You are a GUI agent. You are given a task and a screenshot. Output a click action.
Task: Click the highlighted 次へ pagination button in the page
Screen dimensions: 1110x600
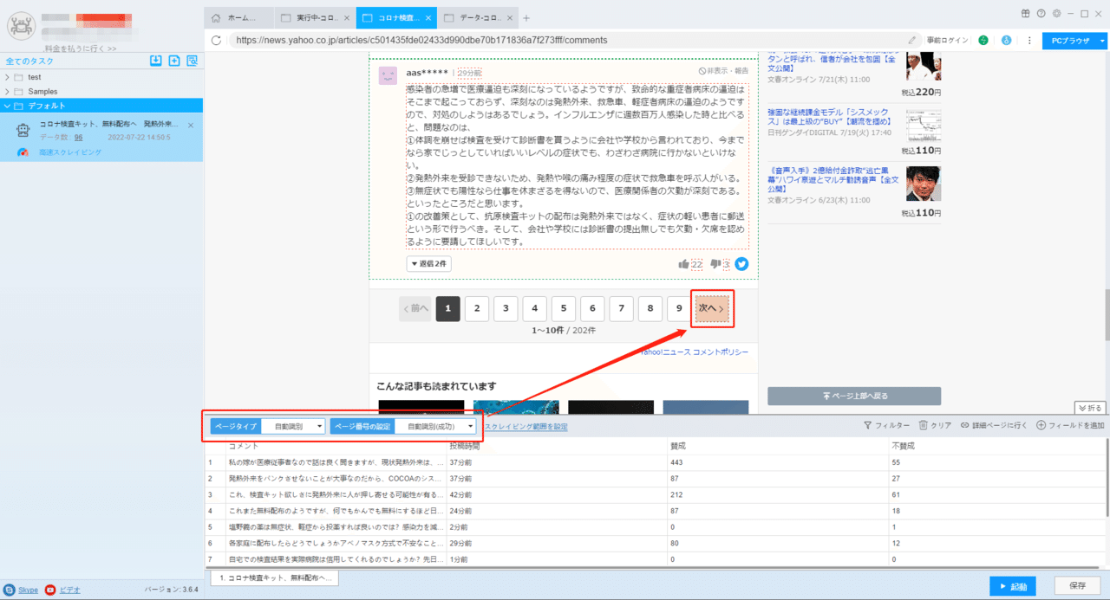[x=711, y=308]
